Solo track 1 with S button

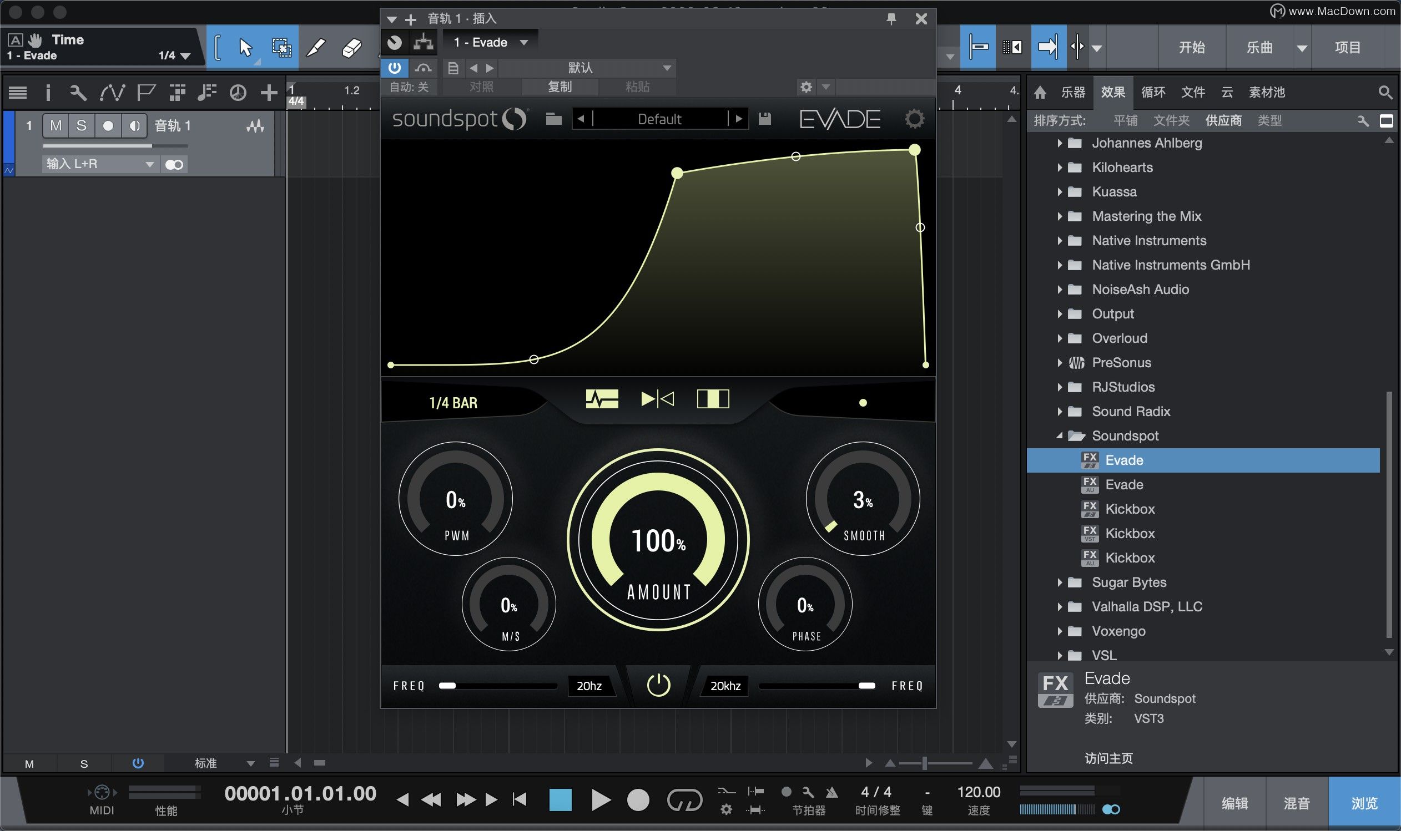[82, 125]
